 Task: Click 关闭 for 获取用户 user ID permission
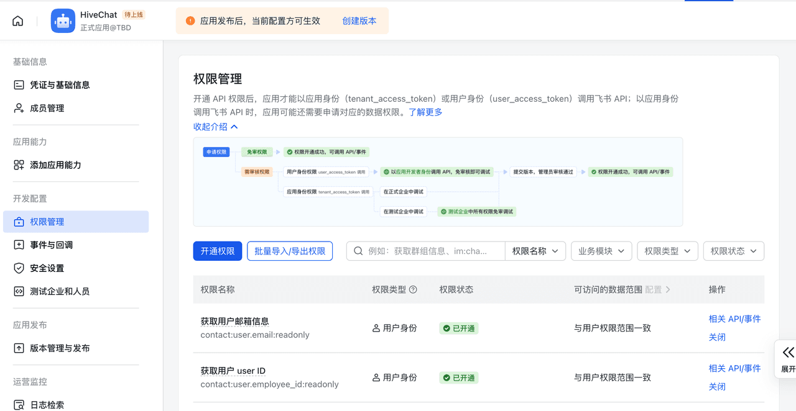(717, 387)
